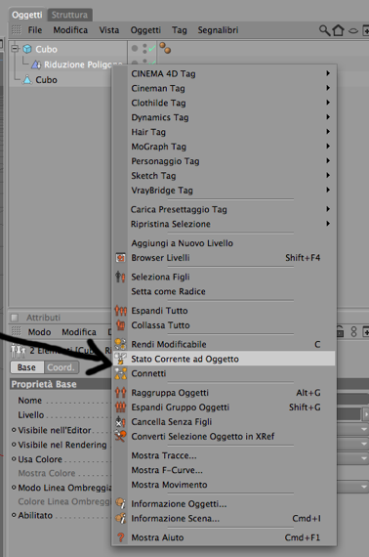Open the MoGraph Tag submenu arrow
This screenshot has width=369, height=557.
pos(328,146)
